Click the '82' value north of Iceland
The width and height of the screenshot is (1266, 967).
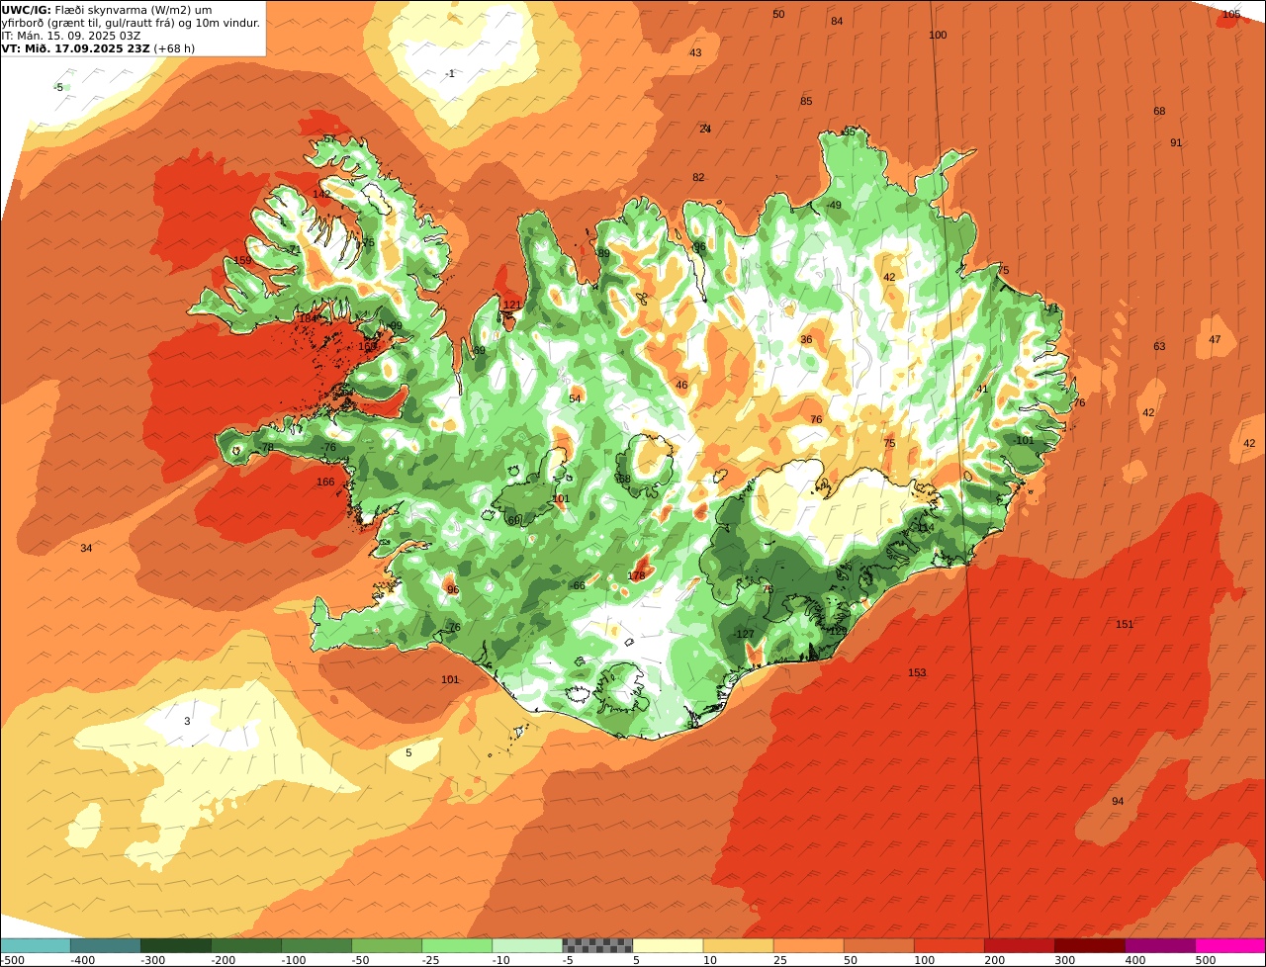[x=698, y=177]
